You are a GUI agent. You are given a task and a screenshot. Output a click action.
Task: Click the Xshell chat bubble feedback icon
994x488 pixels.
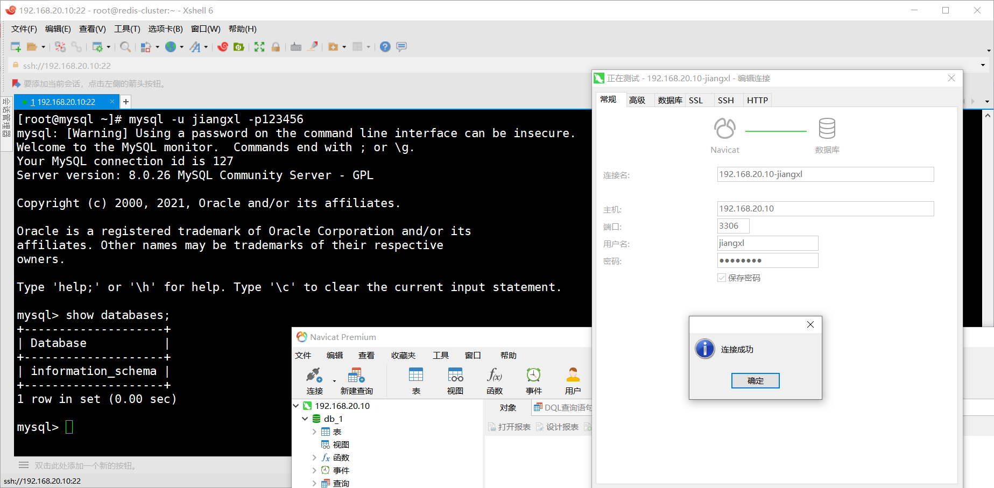pos(401,47)
